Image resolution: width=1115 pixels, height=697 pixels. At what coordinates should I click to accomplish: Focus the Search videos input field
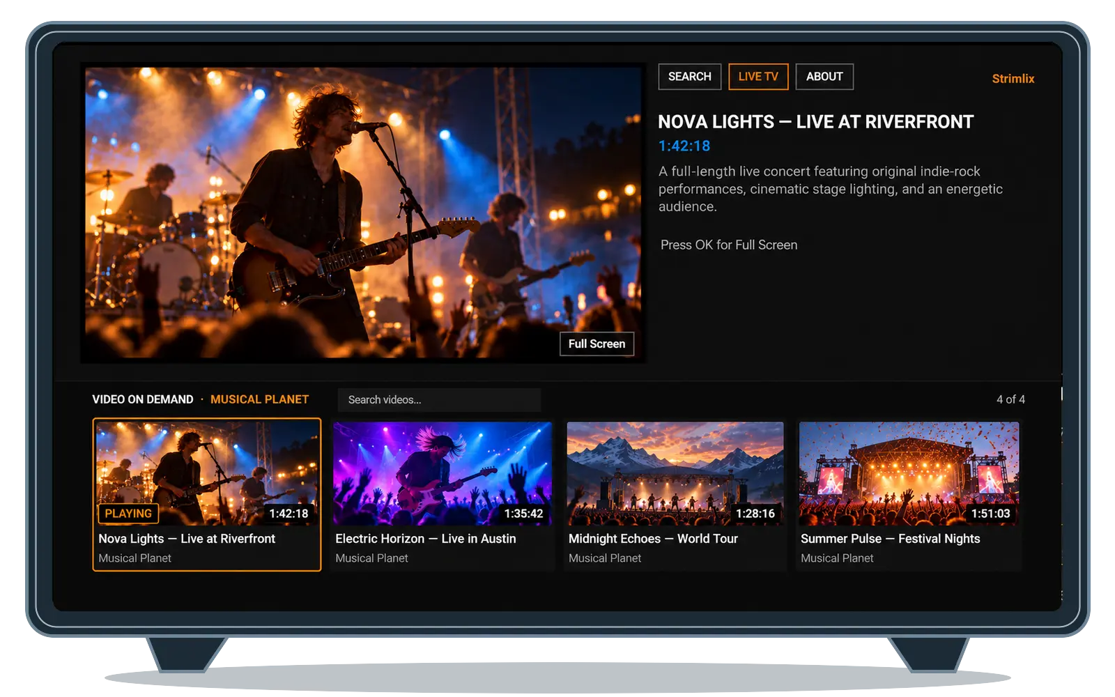[x=439, y=399]
